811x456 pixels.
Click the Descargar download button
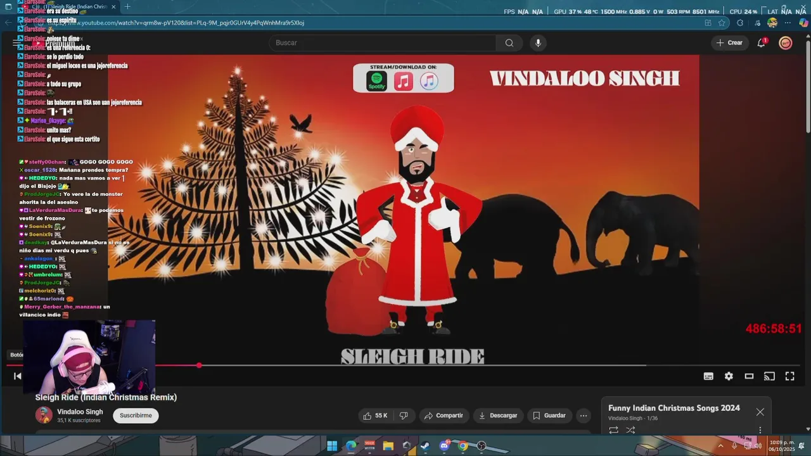pyautogui.click(x=498, y=415)
